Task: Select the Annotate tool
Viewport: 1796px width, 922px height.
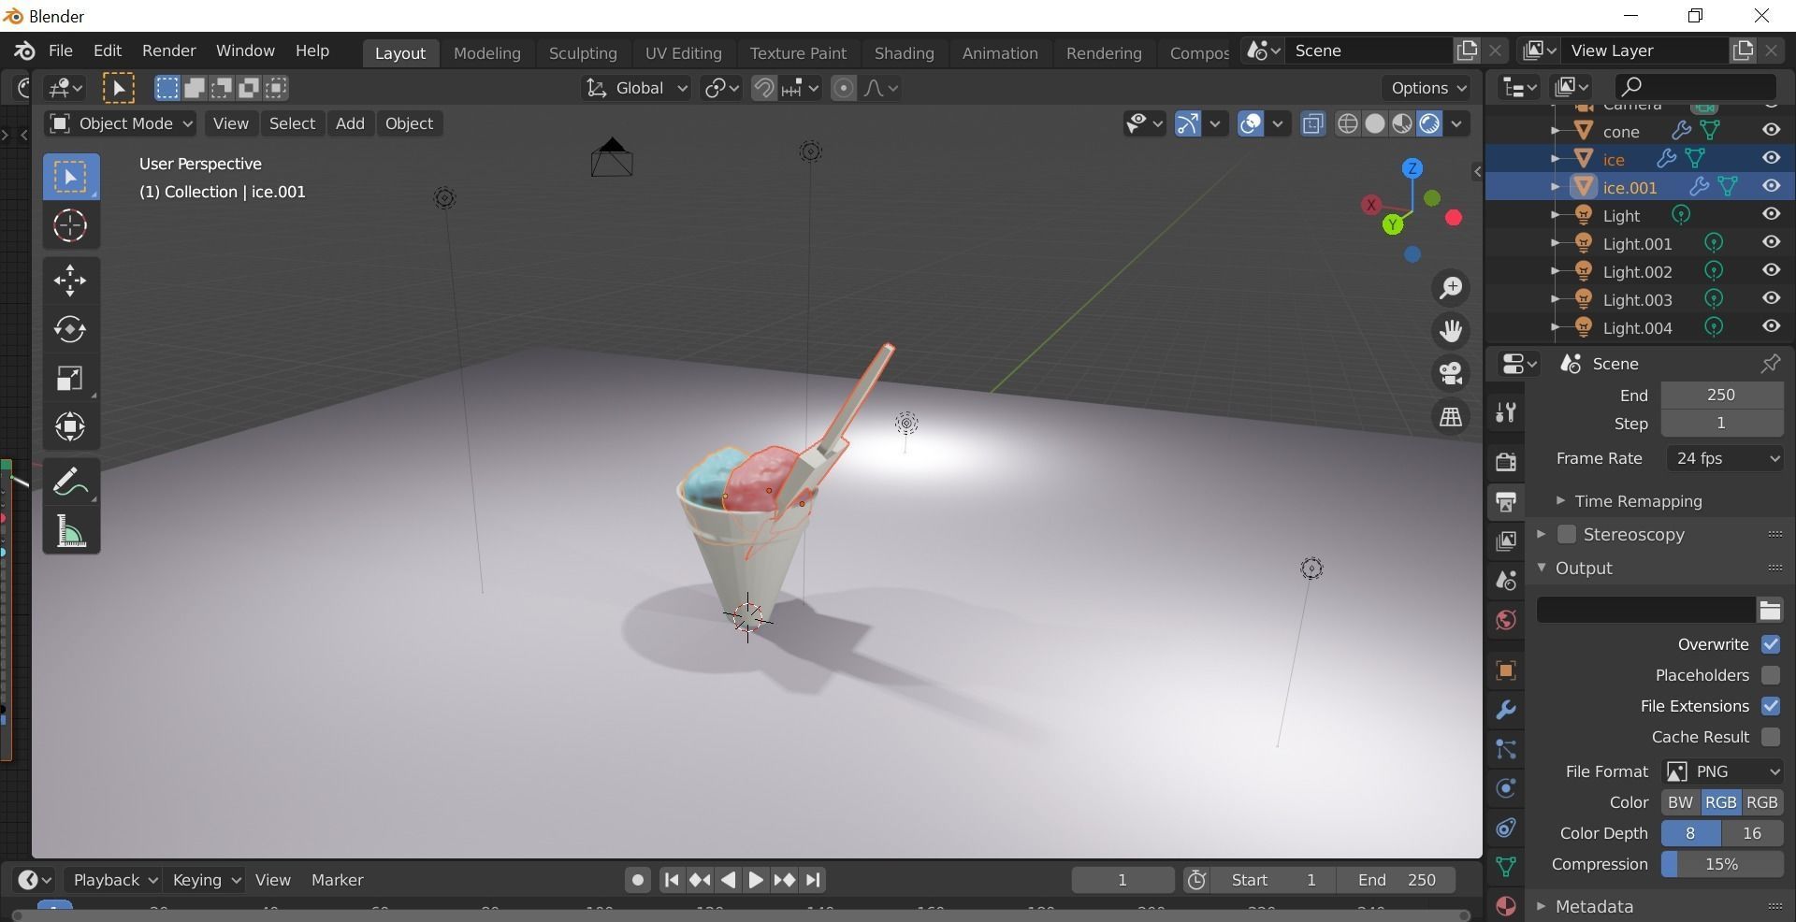Action: coord(71,483)
